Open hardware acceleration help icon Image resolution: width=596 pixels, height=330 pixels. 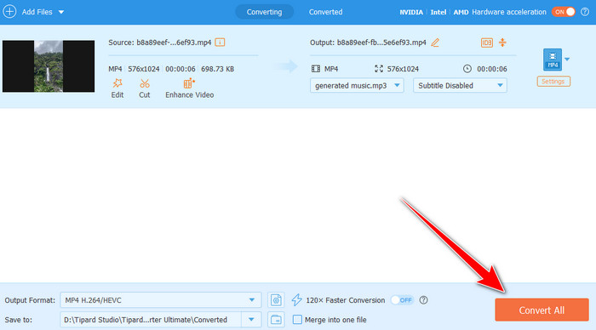click(x=585, y=12)
